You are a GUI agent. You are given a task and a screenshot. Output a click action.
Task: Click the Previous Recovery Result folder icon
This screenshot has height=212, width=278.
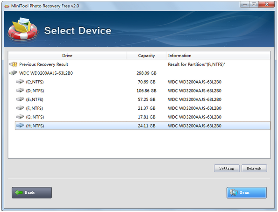point(13,64)
